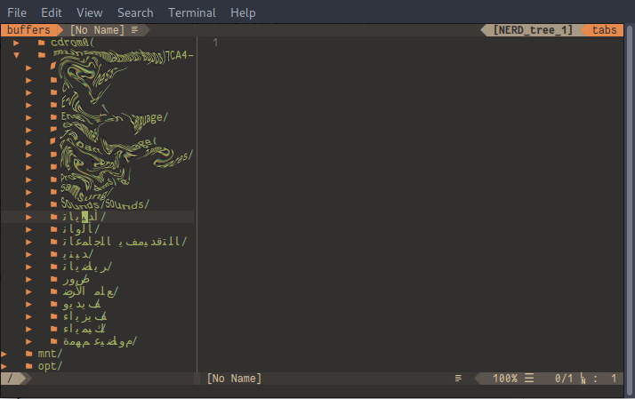Expand the Sounds/ directory arrow
Screen dimensions: 635x399
click(x=28, y=204)
